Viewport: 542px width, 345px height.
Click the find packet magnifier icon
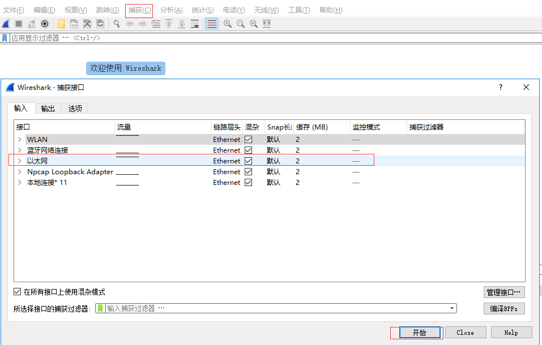coord(117,24)
